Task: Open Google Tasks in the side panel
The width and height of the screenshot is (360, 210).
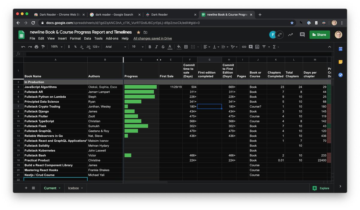Action: pyautogui.click(x=340, y=75)
